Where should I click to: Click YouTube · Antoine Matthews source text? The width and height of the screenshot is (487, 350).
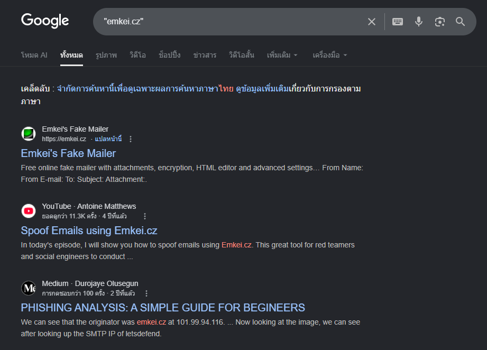(x=89, y=206)
